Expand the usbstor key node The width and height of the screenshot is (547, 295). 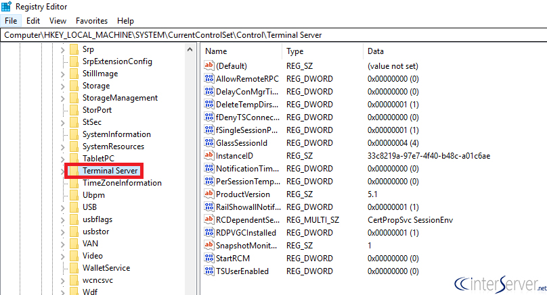click(62, 232)
